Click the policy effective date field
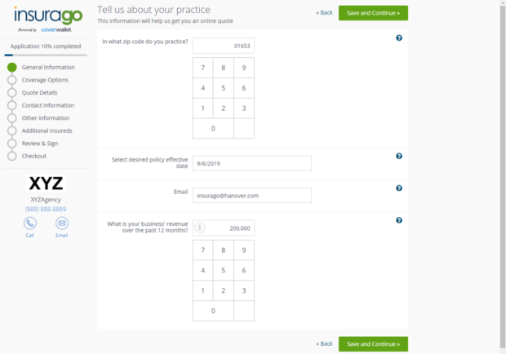 (x=252, y=163)
